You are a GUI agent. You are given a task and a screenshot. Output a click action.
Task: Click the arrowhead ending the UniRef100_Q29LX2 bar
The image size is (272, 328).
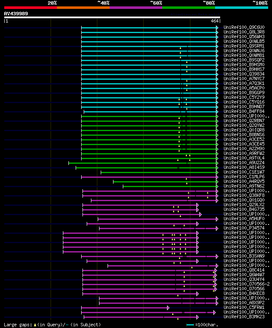pos(197,205)
